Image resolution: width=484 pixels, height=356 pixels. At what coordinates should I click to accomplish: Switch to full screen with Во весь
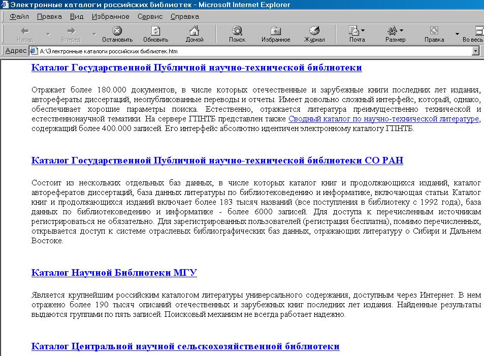pyautogui.click(x=473, y=34)
